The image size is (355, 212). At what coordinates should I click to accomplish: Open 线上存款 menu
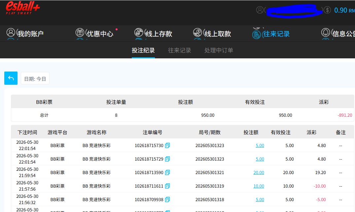[x=159, y=34]
